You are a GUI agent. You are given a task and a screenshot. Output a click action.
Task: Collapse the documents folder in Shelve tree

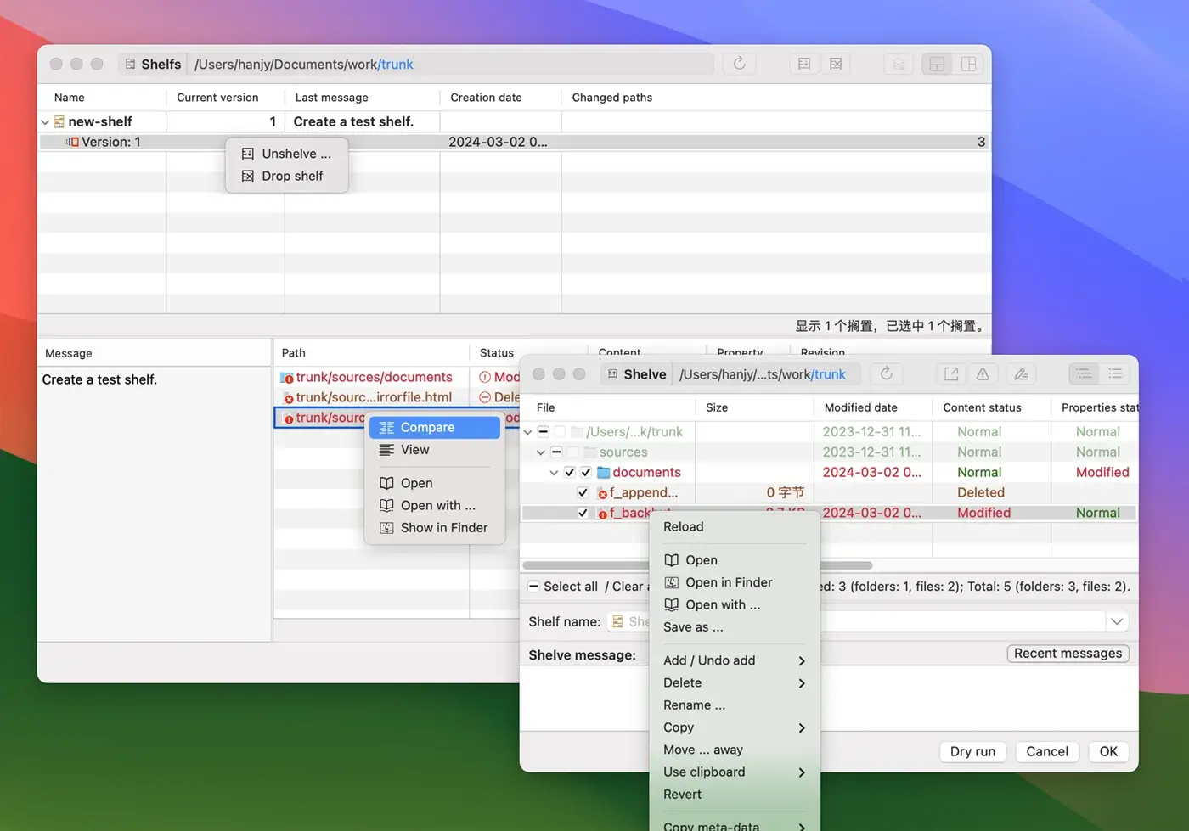(554, 473)
